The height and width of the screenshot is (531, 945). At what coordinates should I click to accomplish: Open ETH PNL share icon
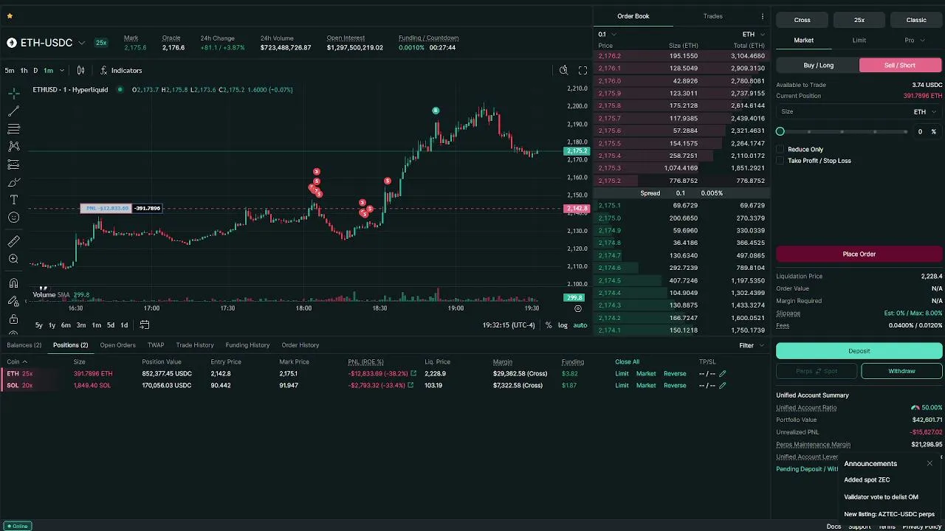coord(413,374)
